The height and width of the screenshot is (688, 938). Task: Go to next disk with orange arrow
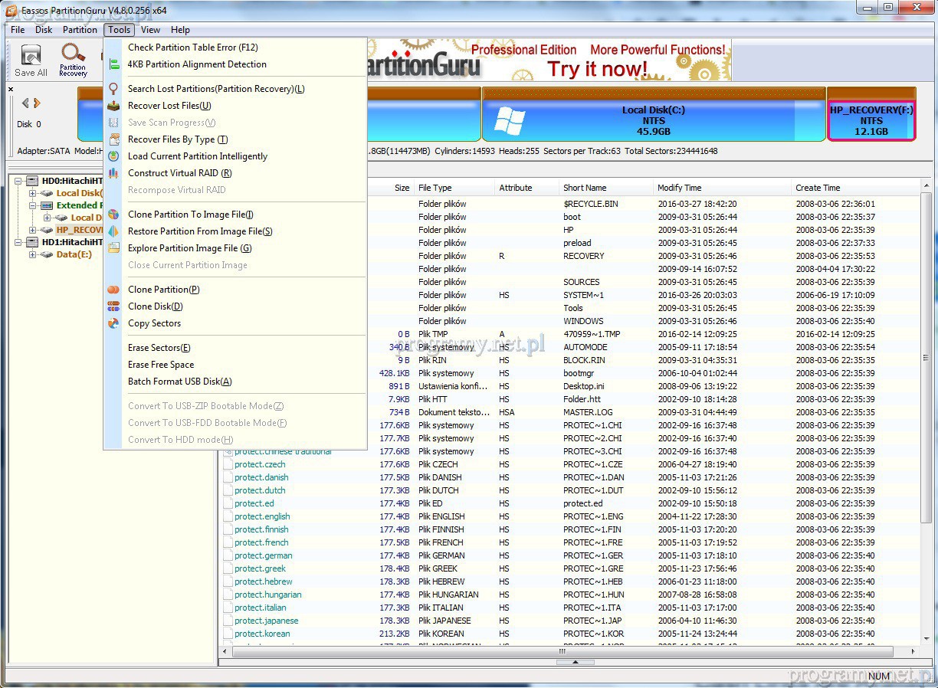click(x=37, y=103)
